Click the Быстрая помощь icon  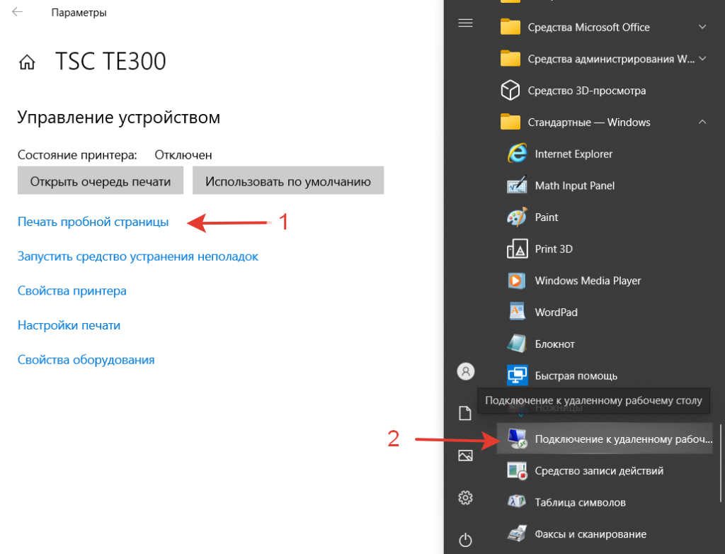click(517, 375)
